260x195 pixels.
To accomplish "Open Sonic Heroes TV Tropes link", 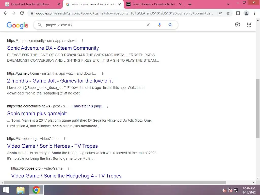I will pyautogui.click(x=52, y=146).
